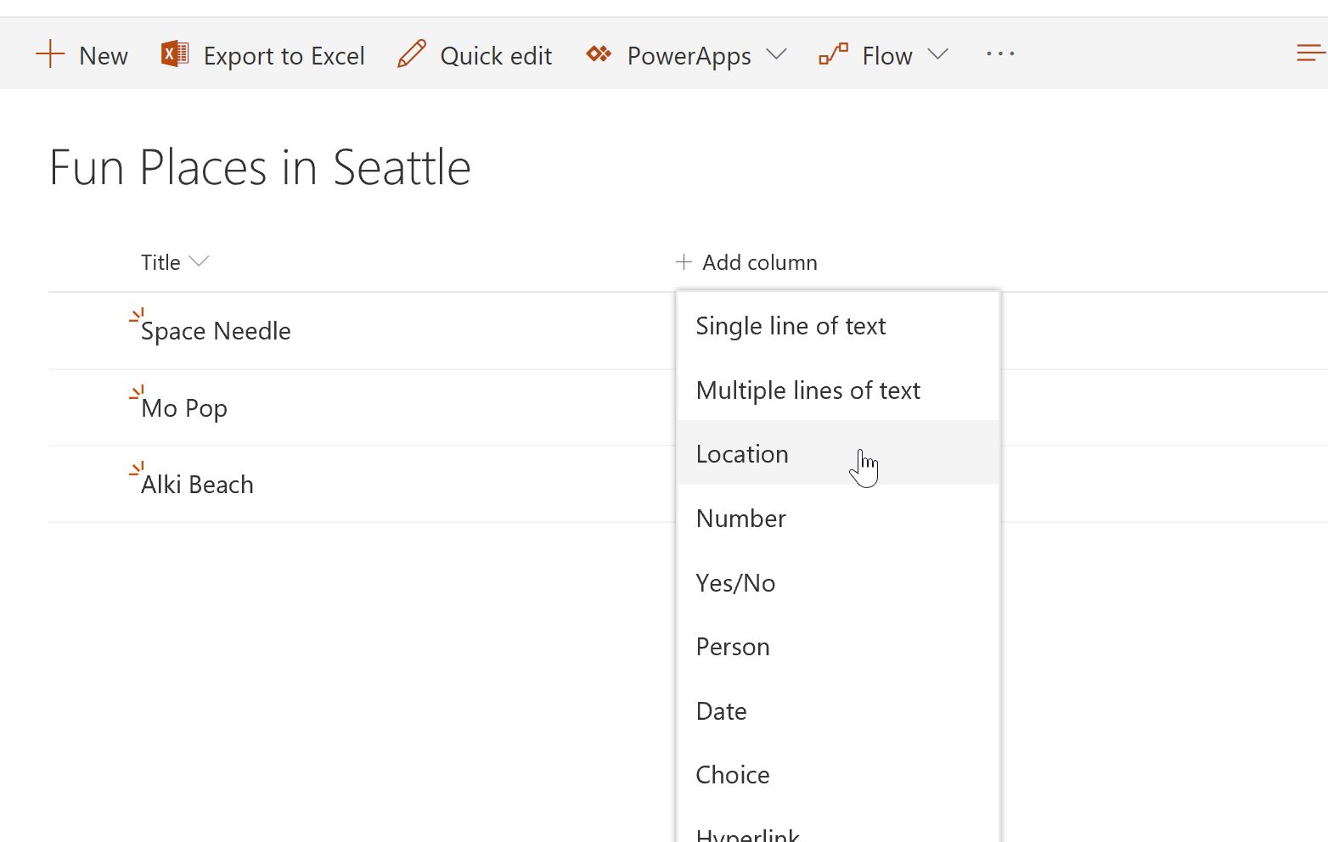
Task: Pick the Person column type
Action: pyautogui.click(x=732, y=646)
